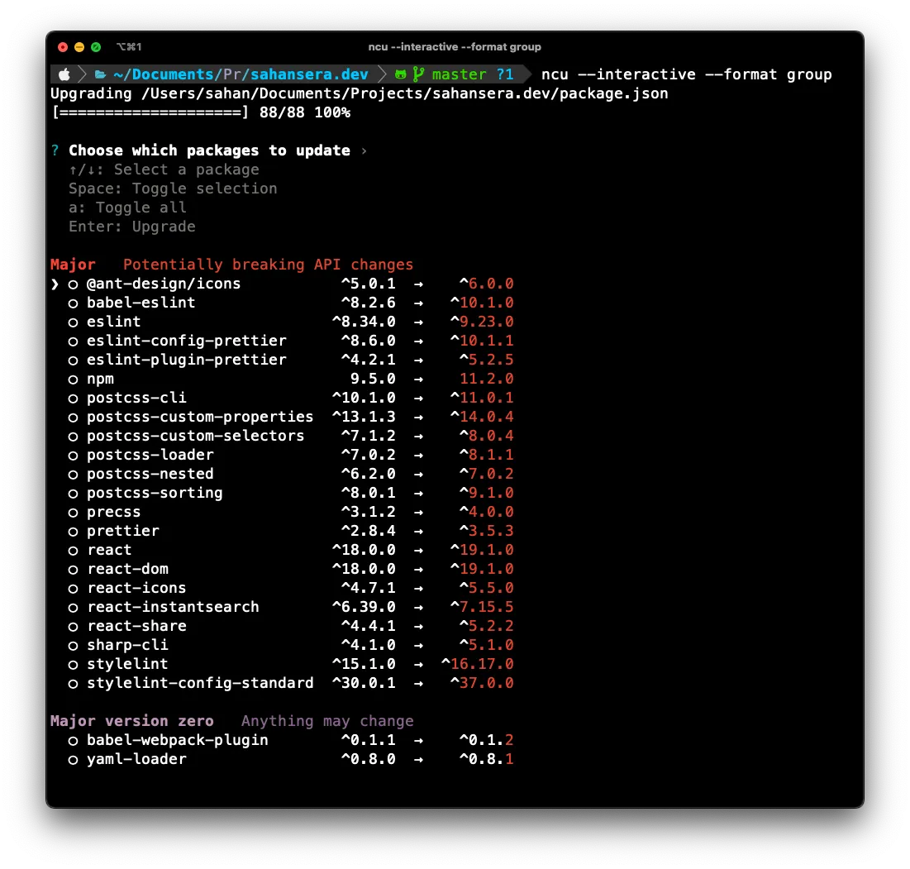Click the green GitHub cat icon in prompt

pyautogui.click(x=401, y=74)
